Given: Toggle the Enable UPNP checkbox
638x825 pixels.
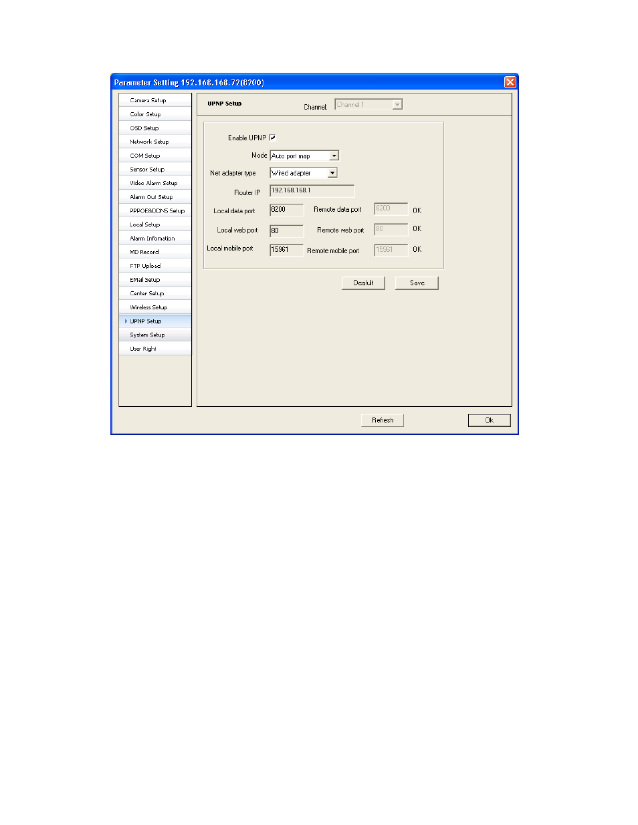Looking at the screenshot, I should point(273,138).
